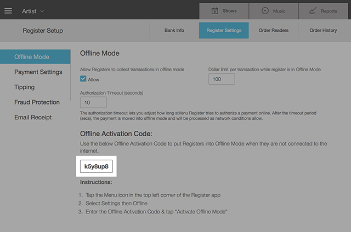Uncheck the Allow offline transactions checkbox
The height and width of the screenshot is (232, 351).
pyautogui.click(x=83, y=79)
